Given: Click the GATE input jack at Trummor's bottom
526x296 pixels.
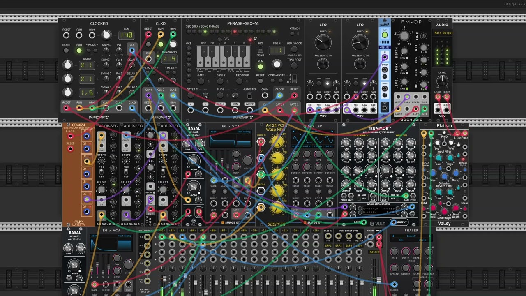Looking at the screenshot, I should (x=363, y=222).
